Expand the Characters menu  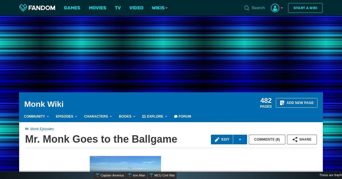(x=98, y=116)
